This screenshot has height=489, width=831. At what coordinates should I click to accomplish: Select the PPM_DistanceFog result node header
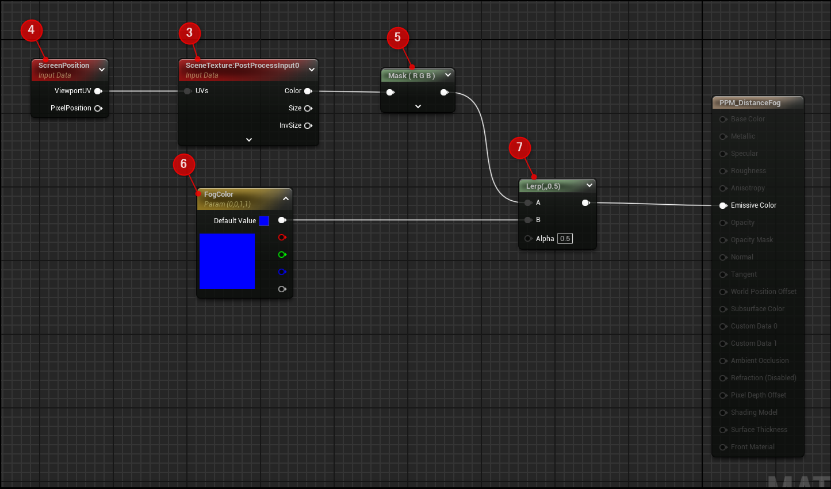[750, 103]
